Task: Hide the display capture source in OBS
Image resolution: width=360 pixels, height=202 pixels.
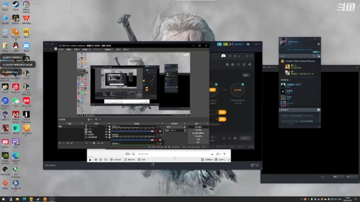Action: pos(106,137)
